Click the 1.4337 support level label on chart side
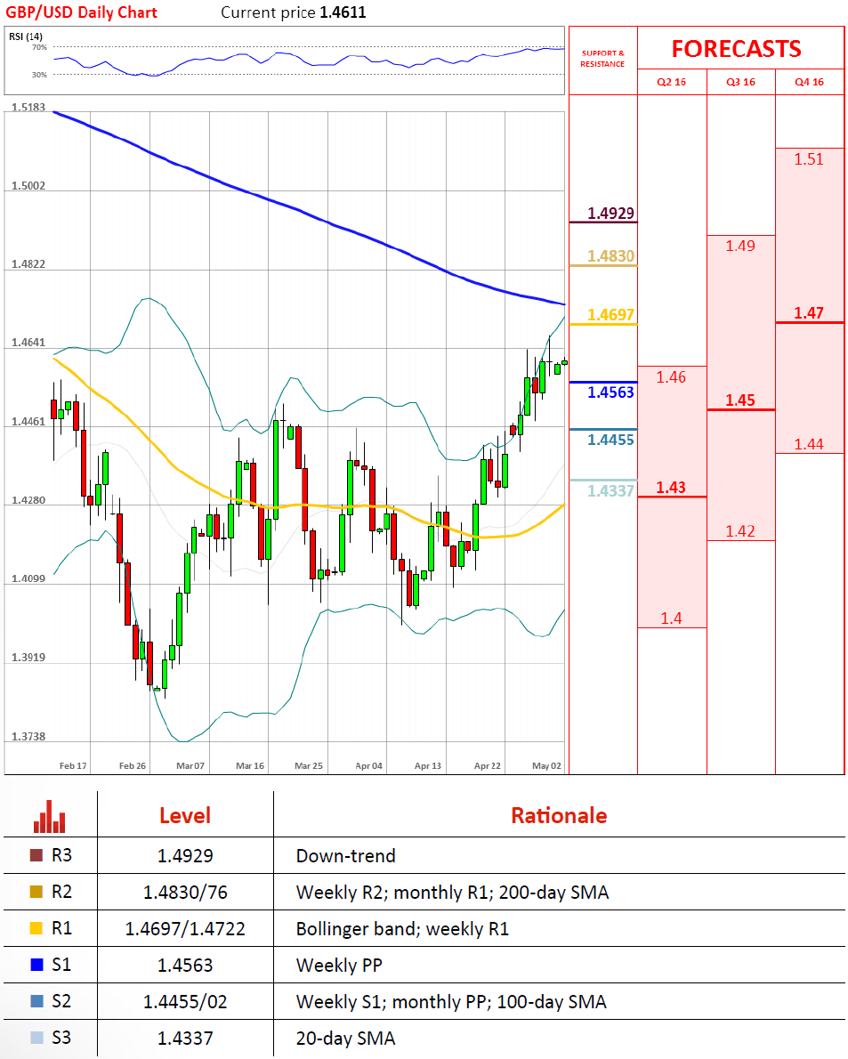This screenshot has width=848, height=1059. pos(611,491)
